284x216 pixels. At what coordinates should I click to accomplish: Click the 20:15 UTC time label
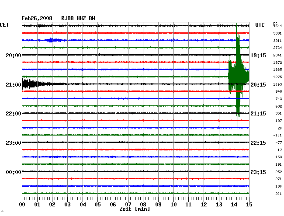[258, 85]
